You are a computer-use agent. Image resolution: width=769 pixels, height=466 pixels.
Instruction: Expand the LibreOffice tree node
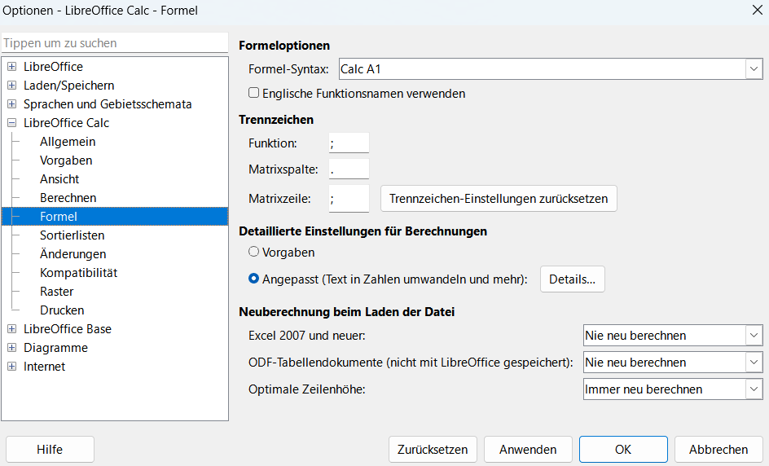click(x=11, y=67)
